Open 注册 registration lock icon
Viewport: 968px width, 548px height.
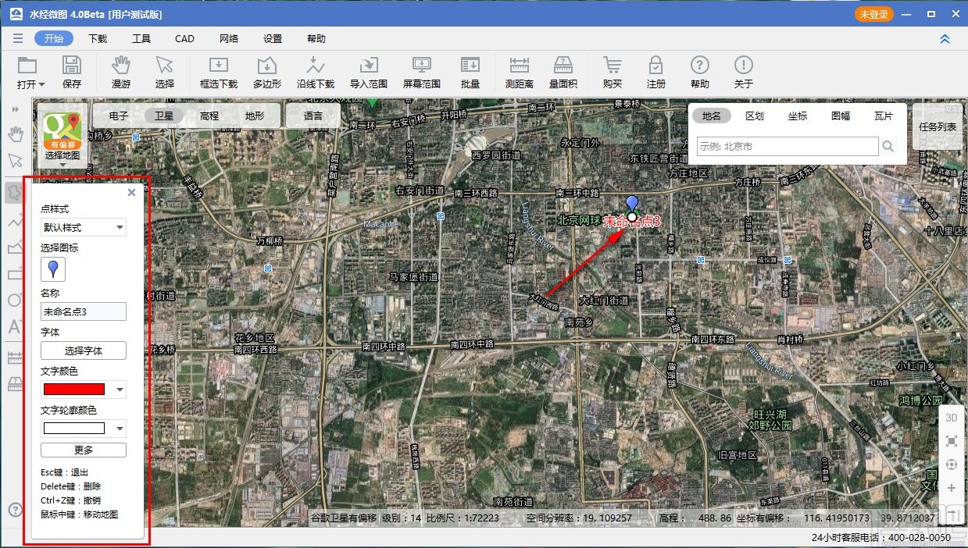click(x=656, y=73)
